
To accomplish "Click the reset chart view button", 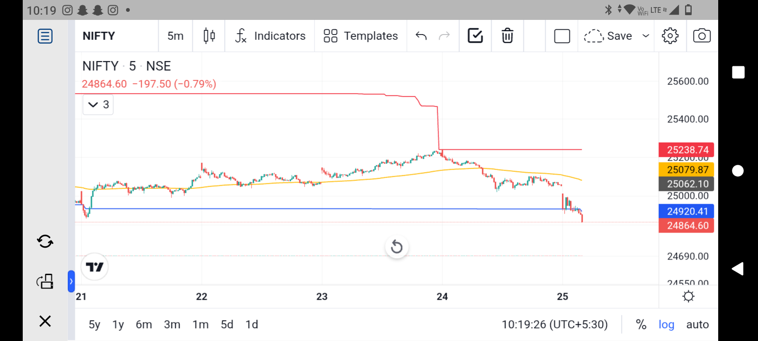I will coord(397,247).
